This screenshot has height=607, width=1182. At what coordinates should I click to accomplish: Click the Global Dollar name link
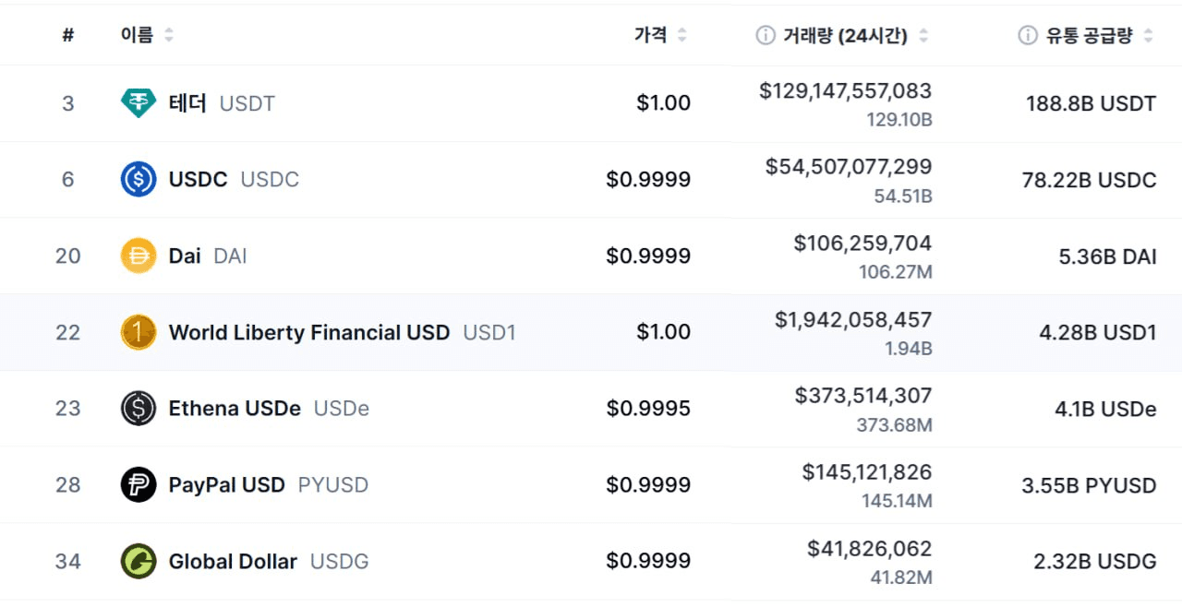233,561
